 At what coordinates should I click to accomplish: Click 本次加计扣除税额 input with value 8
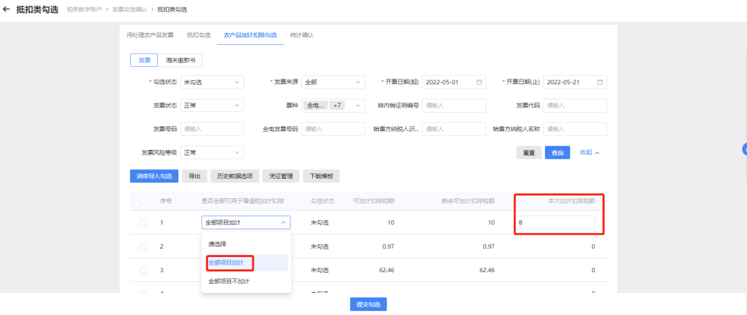pyautogui.click(x=555, y=222)
